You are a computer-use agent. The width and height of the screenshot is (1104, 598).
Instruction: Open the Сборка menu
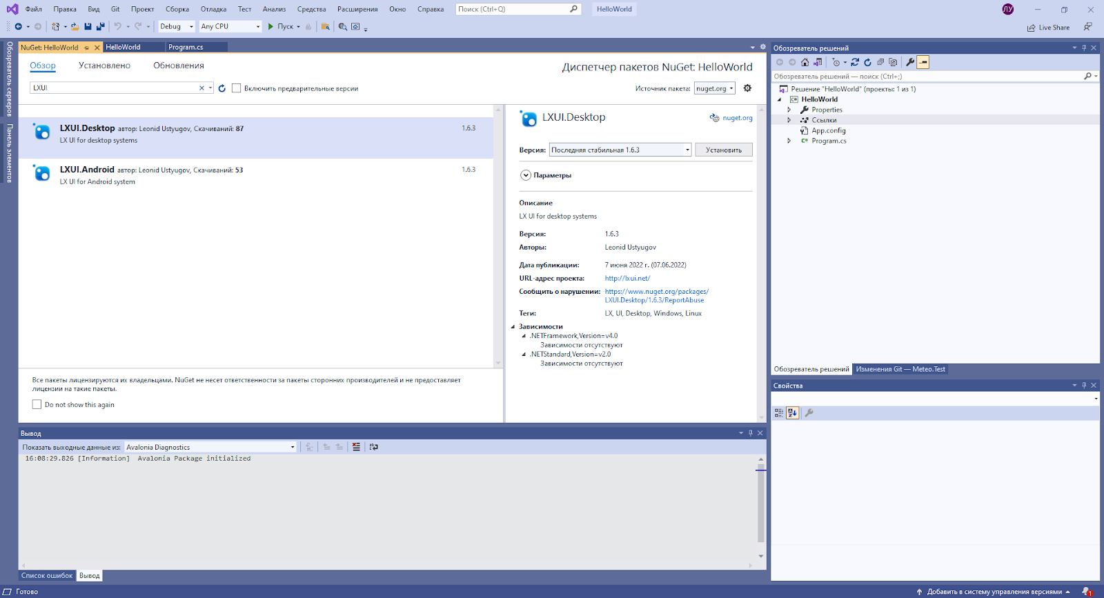point(177,9)
